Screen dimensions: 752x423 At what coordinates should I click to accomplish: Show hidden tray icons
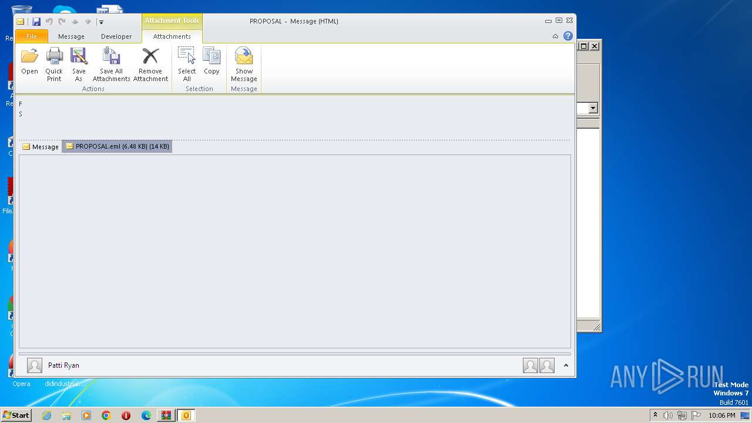click(x=655, y=415)
